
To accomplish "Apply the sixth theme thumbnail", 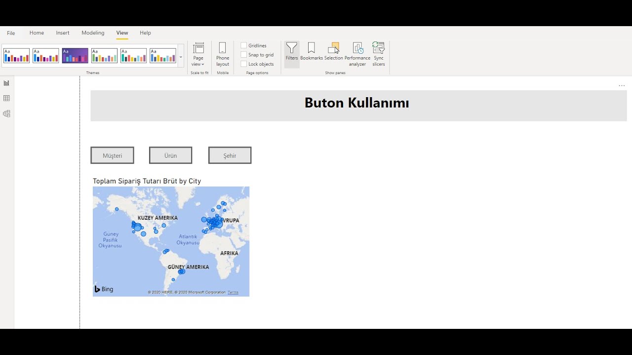I will click(x=163, y=56).
